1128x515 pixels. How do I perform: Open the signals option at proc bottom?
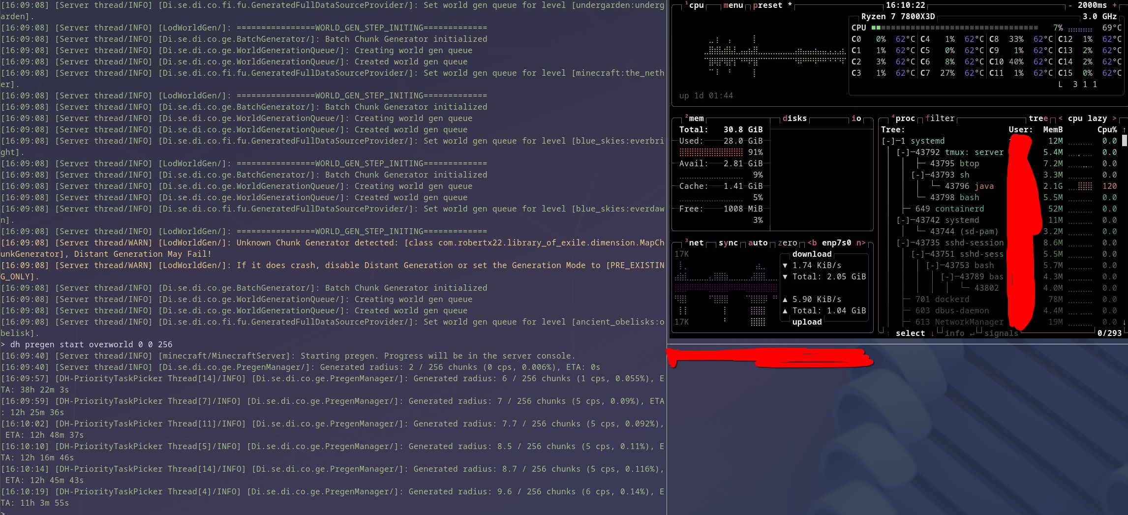(1001, 333)
